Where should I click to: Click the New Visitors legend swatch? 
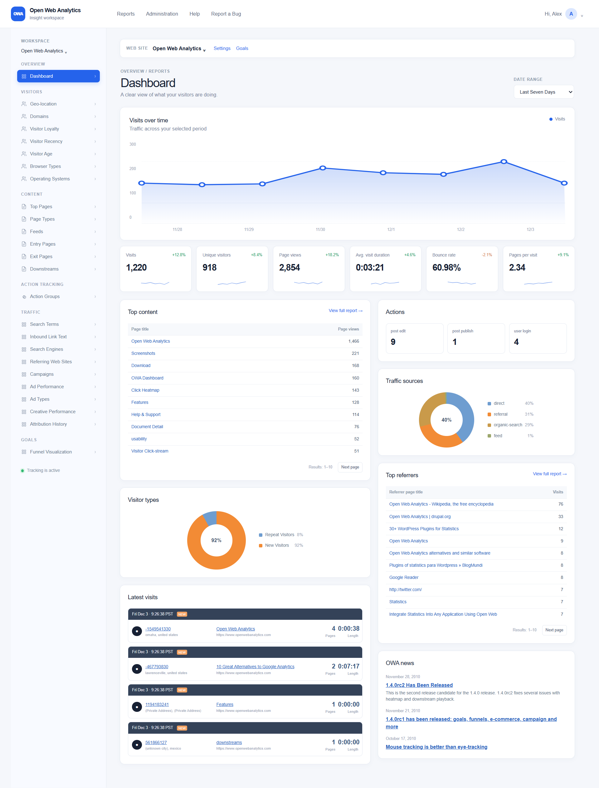click(x=261, y=546)
